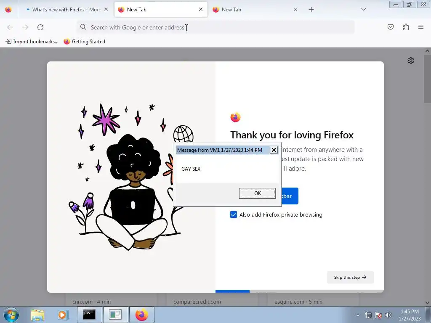
Task: Open new tab personalize gear icon
Action: coord(411,61)
